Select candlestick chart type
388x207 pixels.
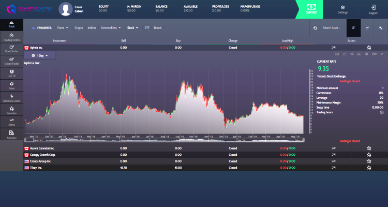click(x=352, y=54)
